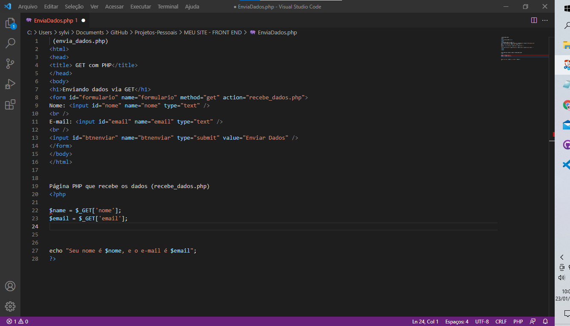
Task: Open the Run and Debug view
Action: coord(10,84)
